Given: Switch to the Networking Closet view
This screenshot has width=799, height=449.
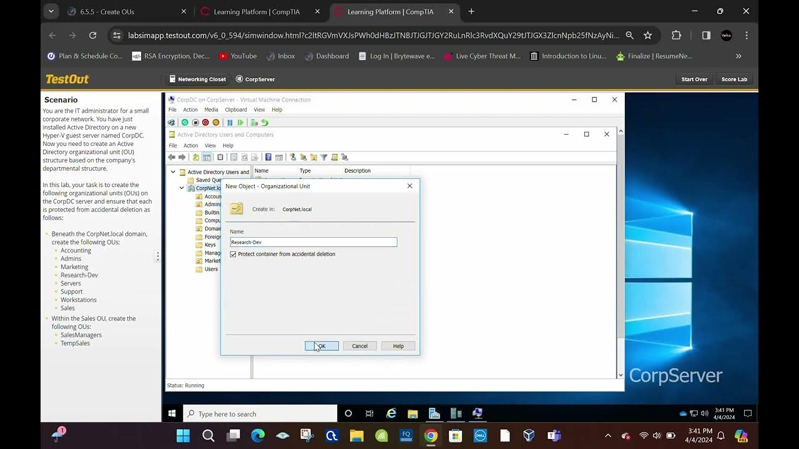Looking at the screenshot, I should (197, 79).
